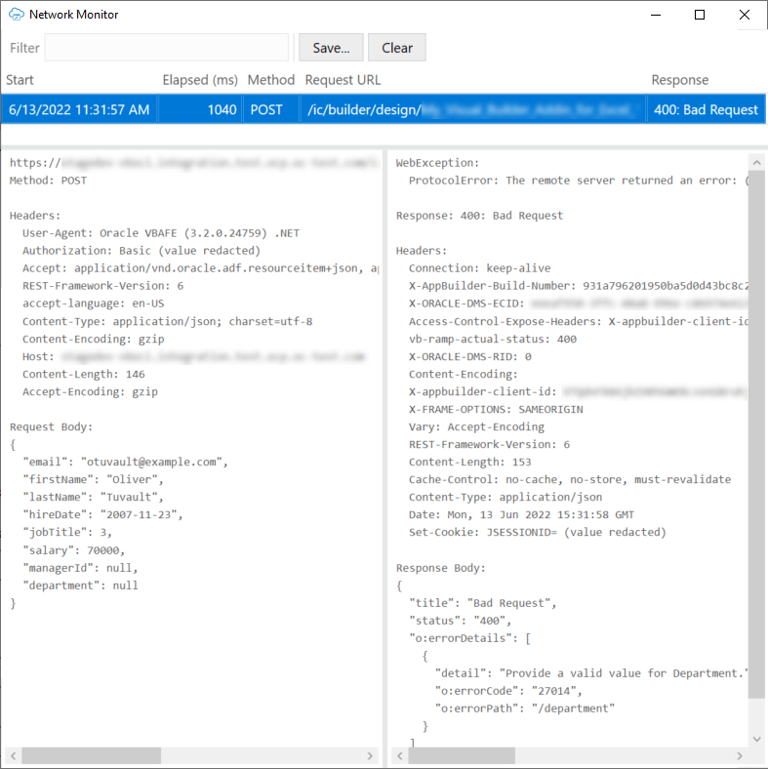Click the ProtocolError remote server error line
The width and height of the screenshot is (768, 769).
tap(579, 181)
